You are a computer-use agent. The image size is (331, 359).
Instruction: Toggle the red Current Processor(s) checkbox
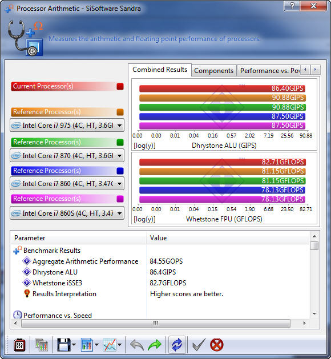(120, 86)
